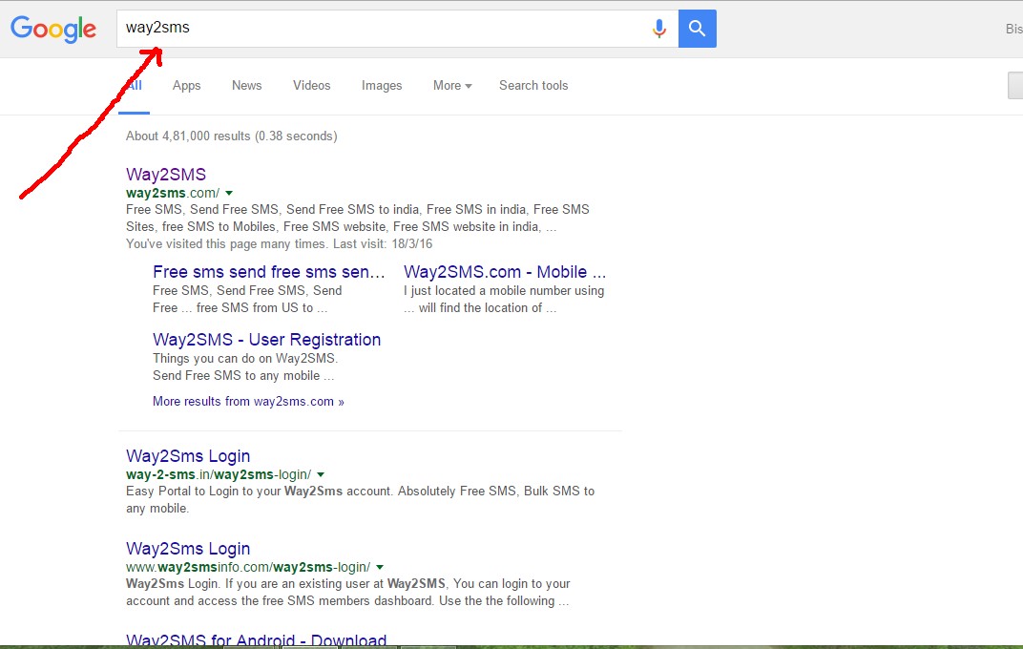The width and height of the screenshot is (1023, 649).
Task: Click the 'Easy Portal to Login' snippet text
Action: (360, 499)
